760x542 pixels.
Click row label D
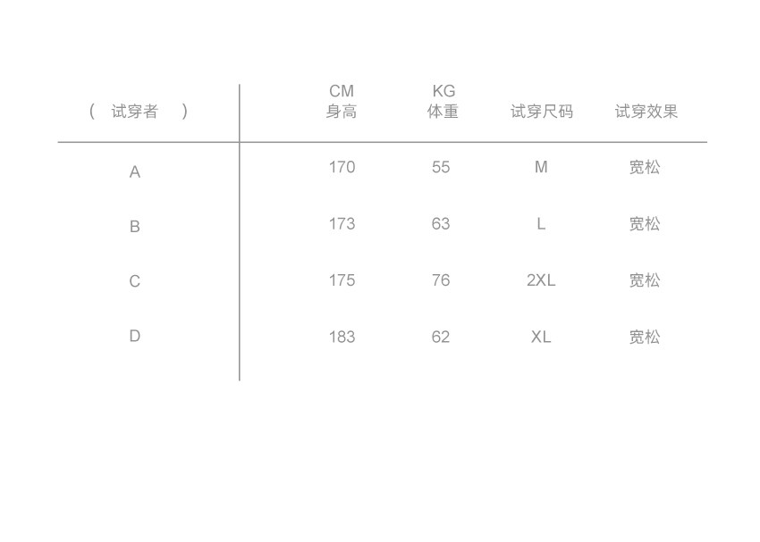pos(135,336)
